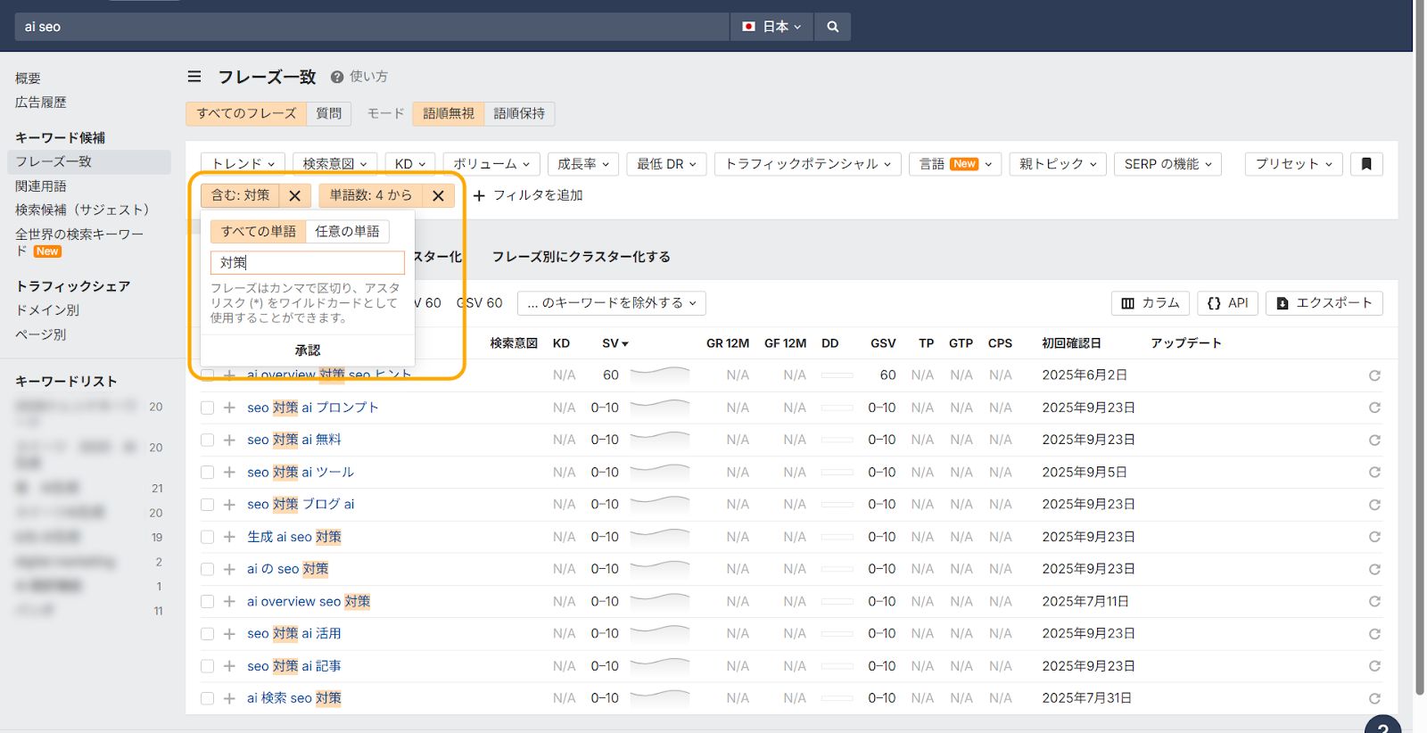Add seo 対策 ブログ ai with plus icon
This screenshot has height=733, width=1427.
229,505
